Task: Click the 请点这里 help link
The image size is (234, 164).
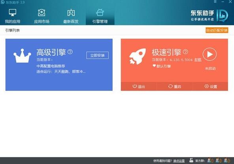Action: point(179,161)
